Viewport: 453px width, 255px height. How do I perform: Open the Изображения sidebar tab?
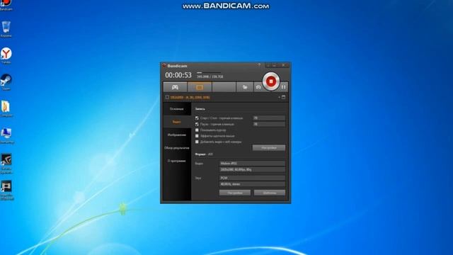pyautogui.click(x=176, y=135)
